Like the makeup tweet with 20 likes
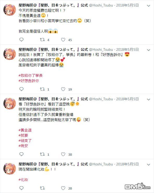The width and height of the screenshot is (154, 193). (x=63, y=188)
